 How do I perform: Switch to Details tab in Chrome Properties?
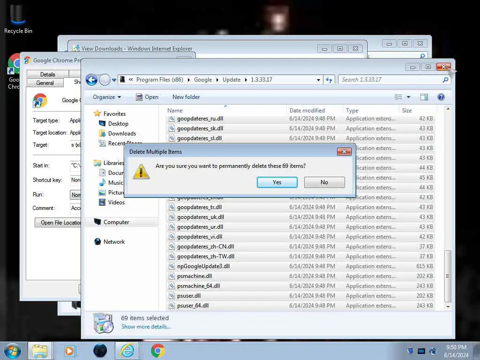click(x=47, y=75)
